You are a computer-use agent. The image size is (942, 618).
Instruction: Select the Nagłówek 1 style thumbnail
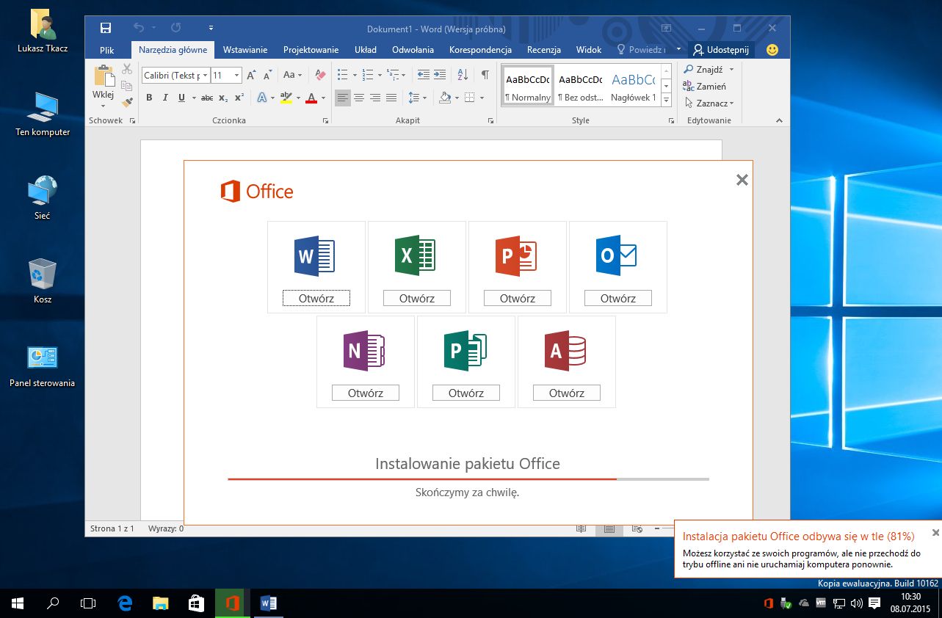pyautogui.click(x=633, y=85)
